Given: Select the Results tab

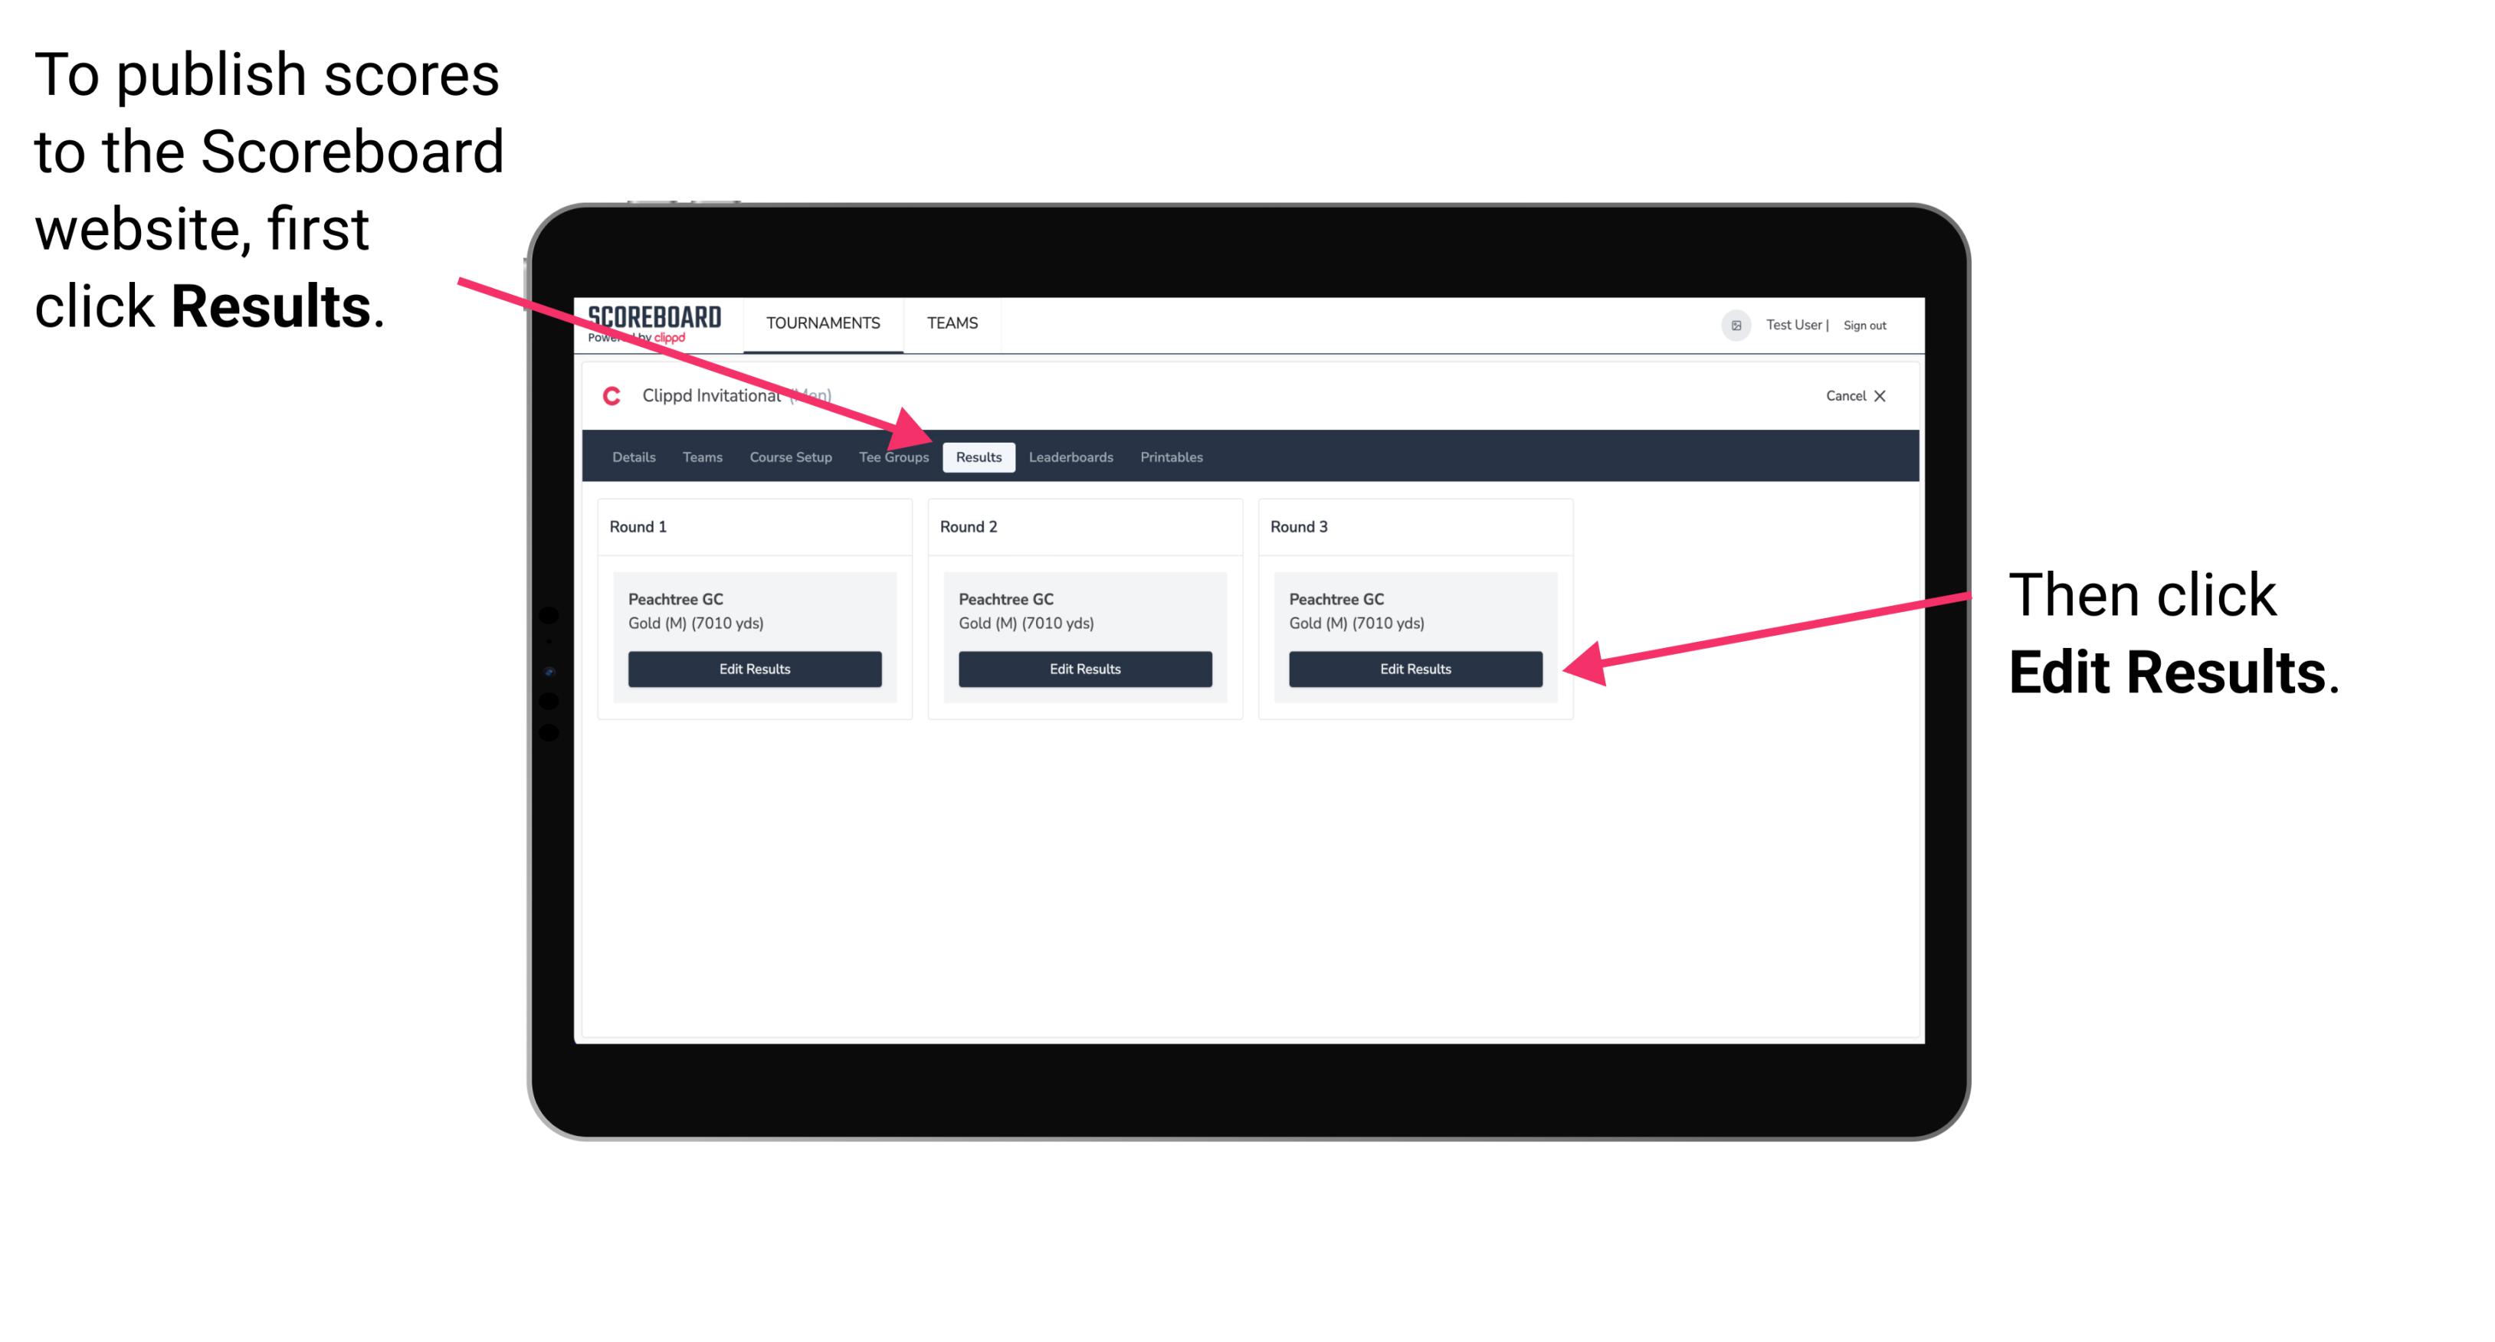Looking at the screenshot, I should 977,457.
